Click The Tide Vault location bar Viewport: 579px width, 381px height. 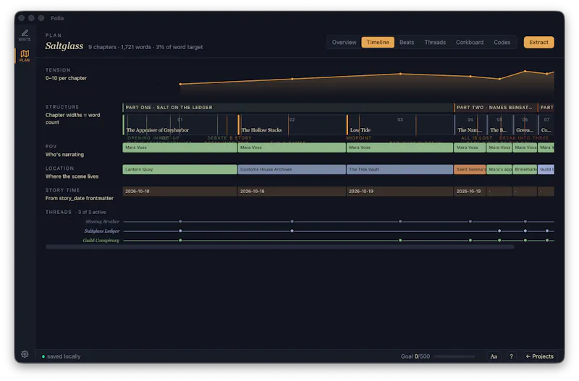pyautogui.click(x=400, y=169)
